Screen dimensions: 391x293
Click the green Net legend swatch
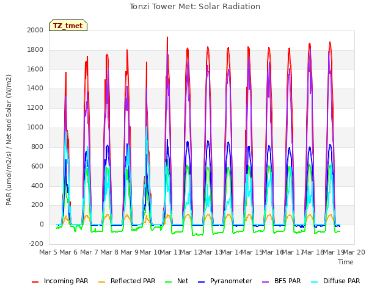coord(169,282)
